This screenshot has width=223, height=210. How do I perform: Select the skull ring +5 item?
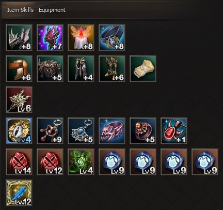tap(143, 131)
